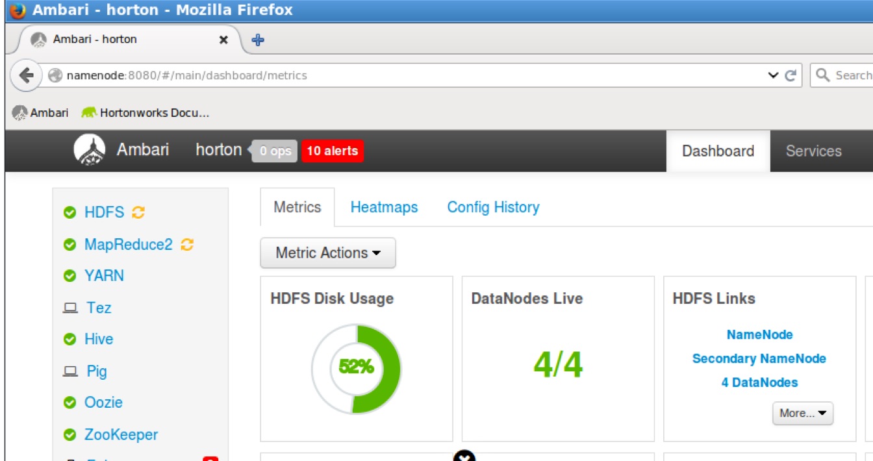Click the green health icon beside YARN
Viewport: 873px width, 461px height.
pyautogui.click(x=70, y=275)
